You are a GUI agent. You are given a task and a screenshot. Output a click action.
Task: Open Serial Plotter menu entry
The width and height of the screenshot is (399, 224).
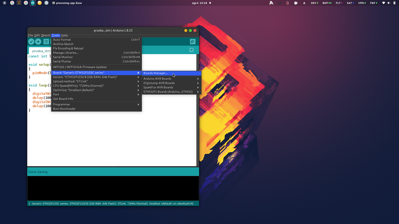tap(97, 61)
